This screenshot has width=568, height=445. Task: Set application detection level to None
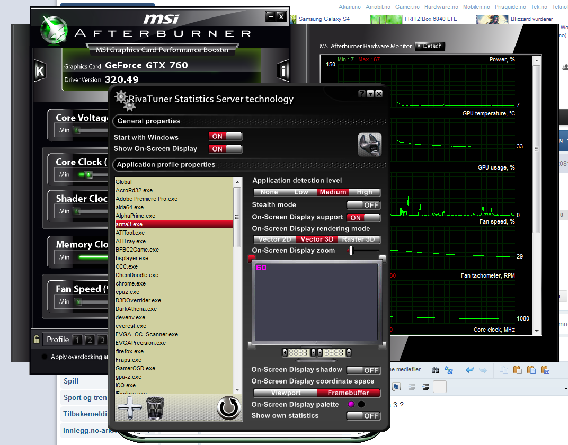[x=269, y=192]
